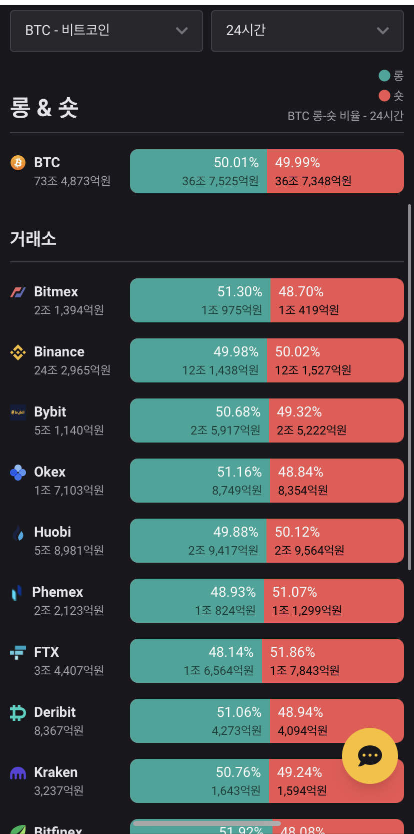Click the Huobi droplet icon
The image size is (414, 834).
click(17, 532)
